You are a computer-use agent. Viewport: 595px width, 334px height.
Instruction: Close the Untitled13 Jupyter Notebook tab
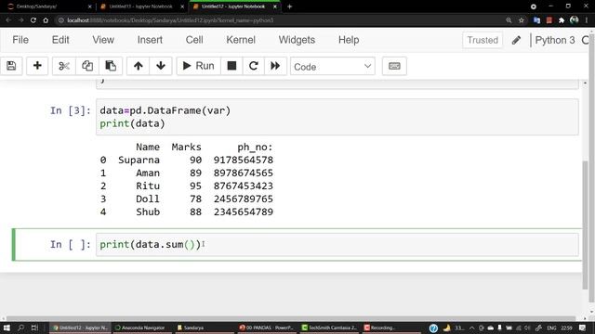(182, 6)
